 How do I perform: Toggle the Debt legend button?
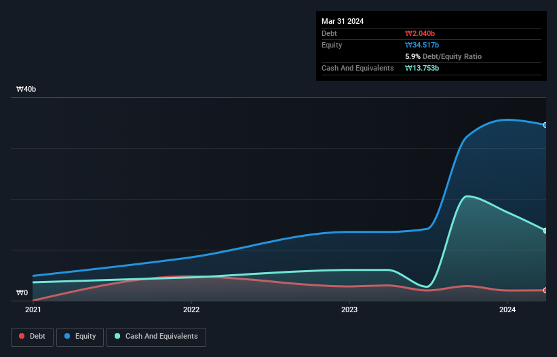tap(33, 337)
